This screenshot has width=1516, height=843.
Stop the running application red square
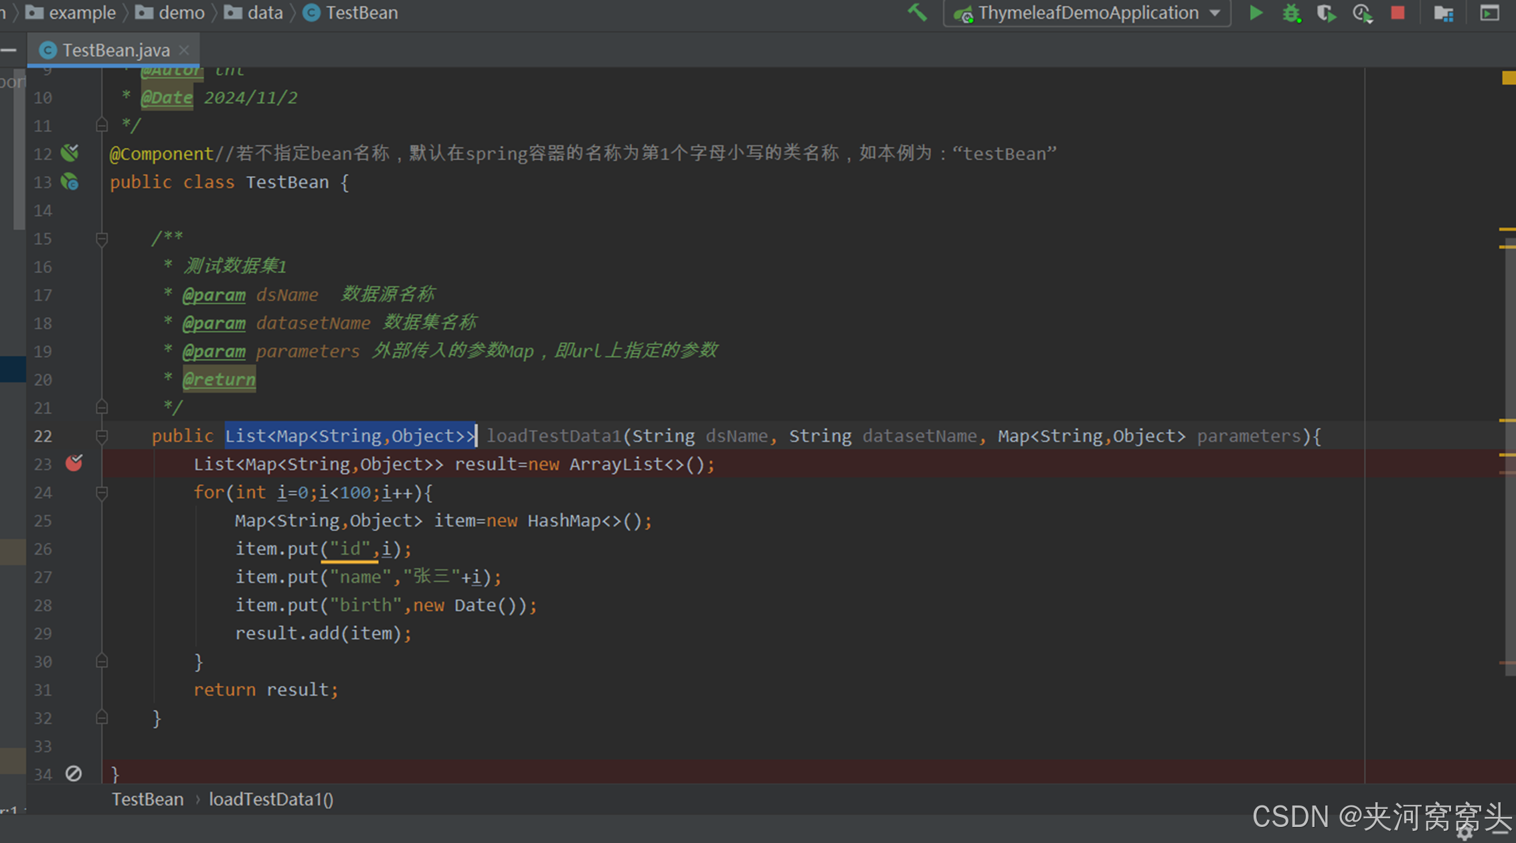coord(1398,13)
